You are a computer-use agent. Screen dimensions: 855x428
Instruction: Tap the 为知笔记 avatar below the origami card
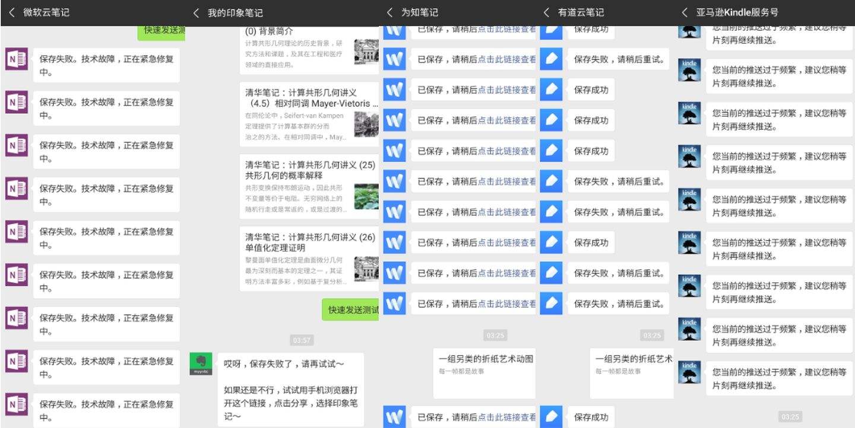[394, 417]
